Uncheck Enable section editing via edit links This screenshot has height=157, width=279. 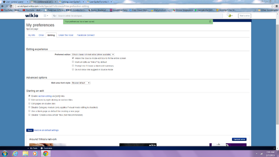tap(29, 96)
